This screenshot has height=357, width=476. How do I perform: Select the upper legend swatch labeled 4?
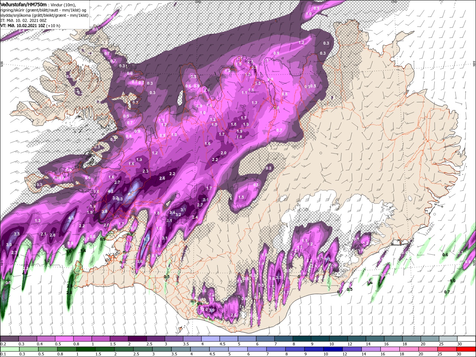point(210,339)
